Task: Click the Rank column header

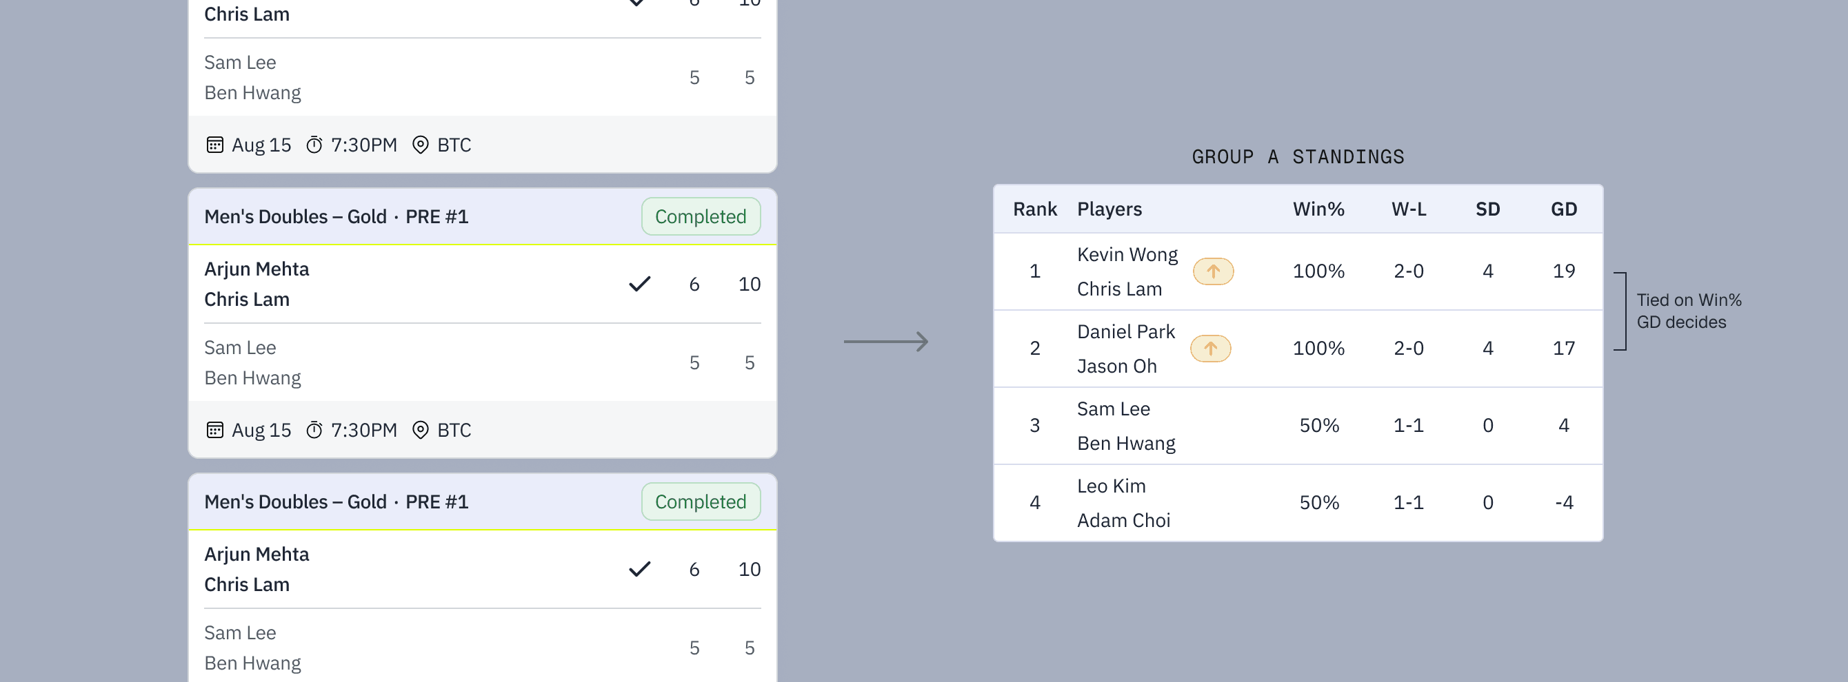Action: coord(1034,209)
